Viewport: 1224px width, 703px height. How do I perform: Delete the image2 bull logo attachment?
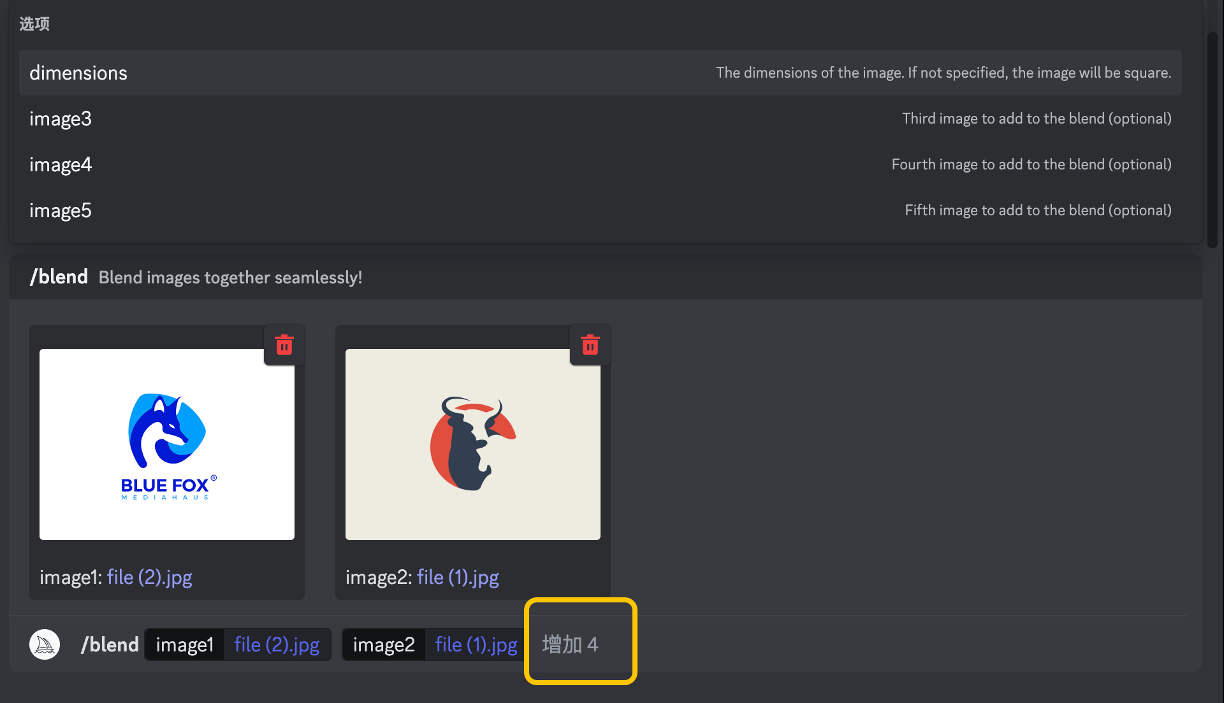click(590, 345)
